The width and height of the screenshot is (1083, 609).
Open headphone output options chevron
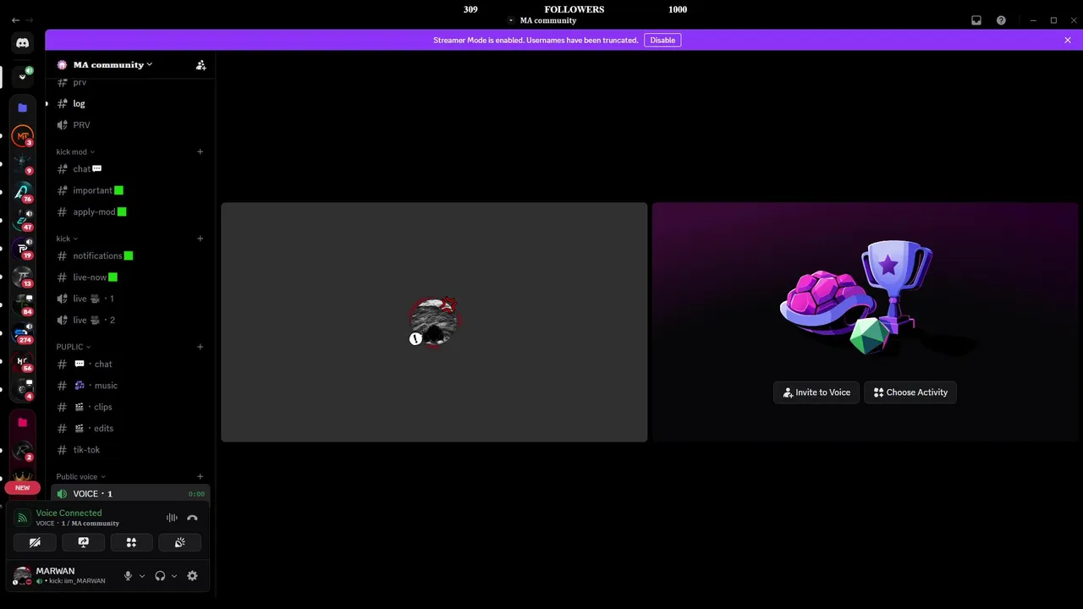[174, 576]
